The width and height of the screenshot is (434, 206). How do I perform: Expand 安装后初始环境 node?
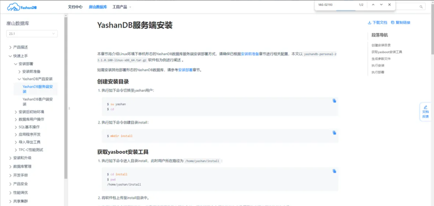pyautogui.click(x=16, y=112)
